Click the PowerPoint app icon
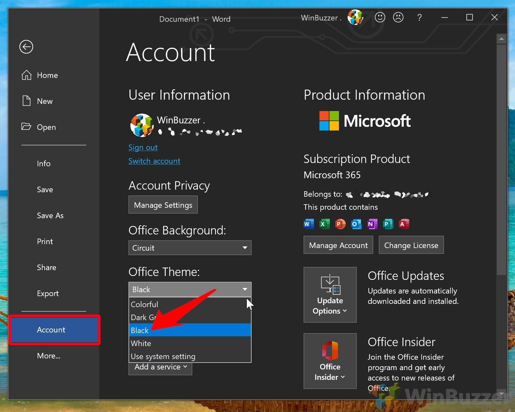The width and height of the screenshot is (515, 412). [340, 224]
